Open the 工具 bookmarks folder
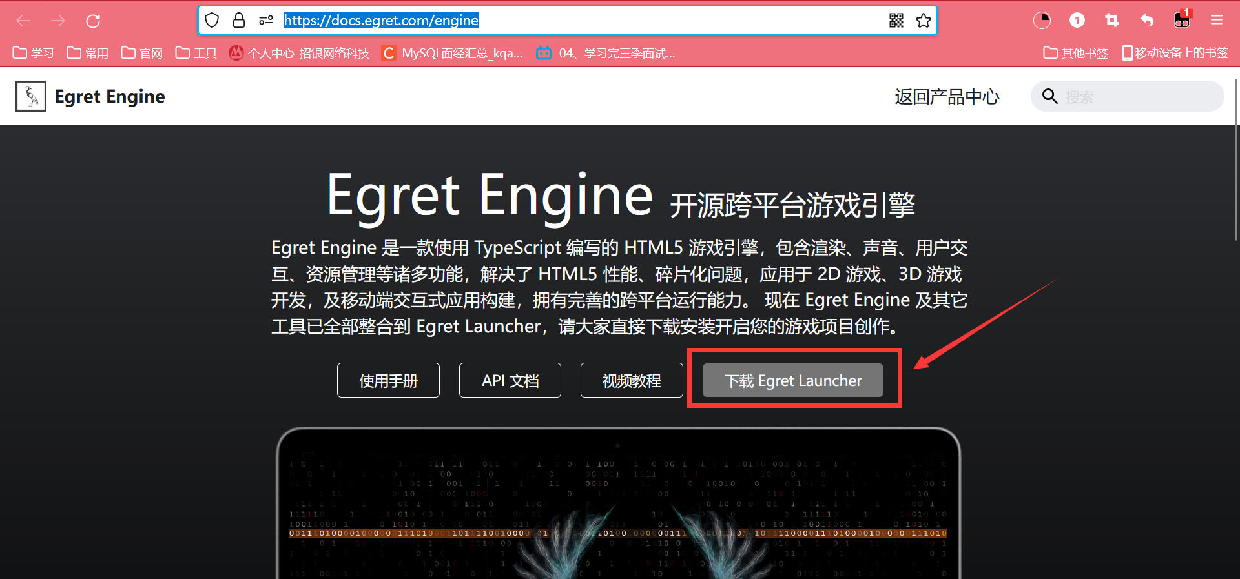Viewport: 1240px width, 579px height. (196, 53)
